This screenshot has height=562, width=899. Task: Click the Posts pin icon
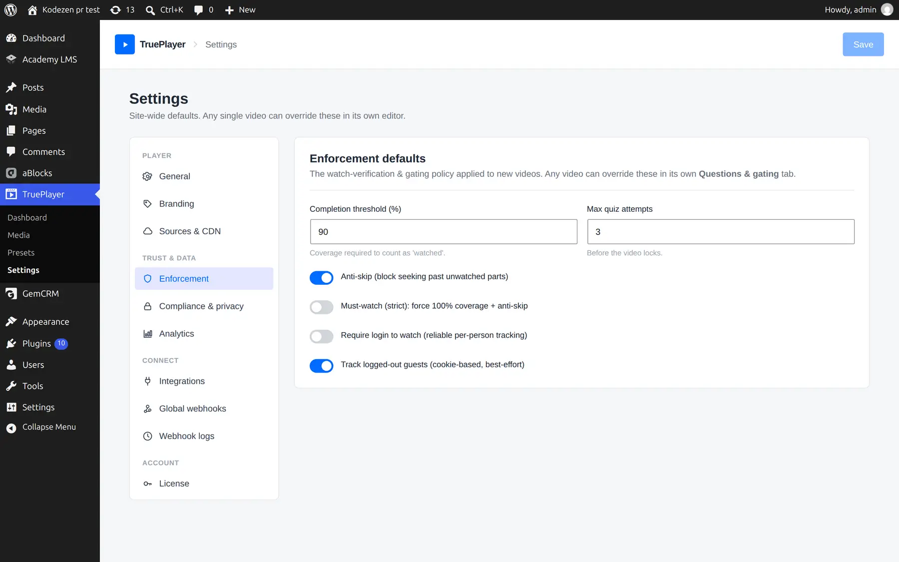pos(11,87)
